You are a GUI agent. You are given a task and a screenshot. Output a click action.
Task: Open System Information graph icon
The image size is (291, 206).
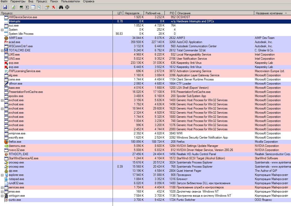[x=21, y=7]
